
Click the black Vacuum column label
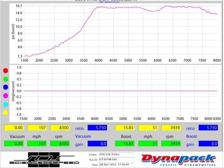click(x=17, y=136)
